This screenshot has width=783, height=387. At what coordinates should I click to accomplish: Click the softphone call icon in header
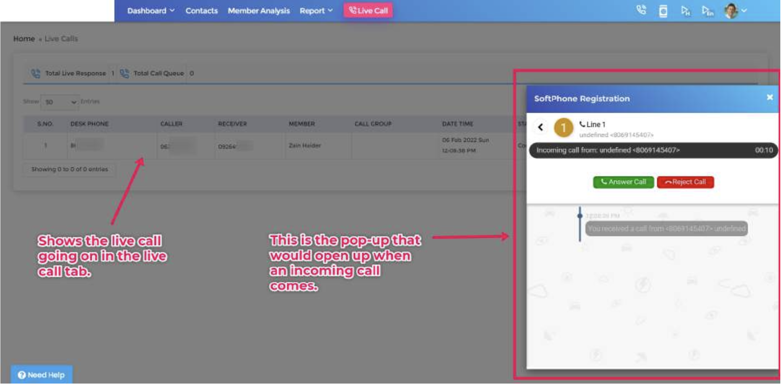641,10
